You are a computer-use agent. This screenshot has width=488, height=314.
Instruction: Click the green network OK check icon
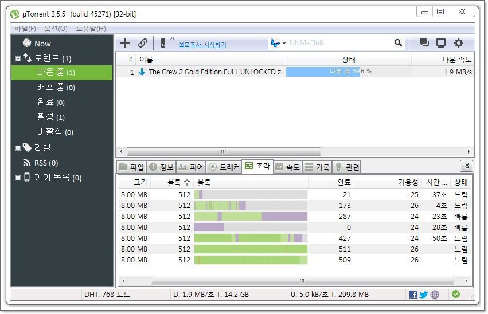(456, 294)
